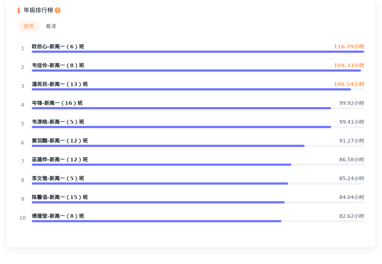
Task: Click the 106.54小时 value label
Action: (x=349, y=84)
